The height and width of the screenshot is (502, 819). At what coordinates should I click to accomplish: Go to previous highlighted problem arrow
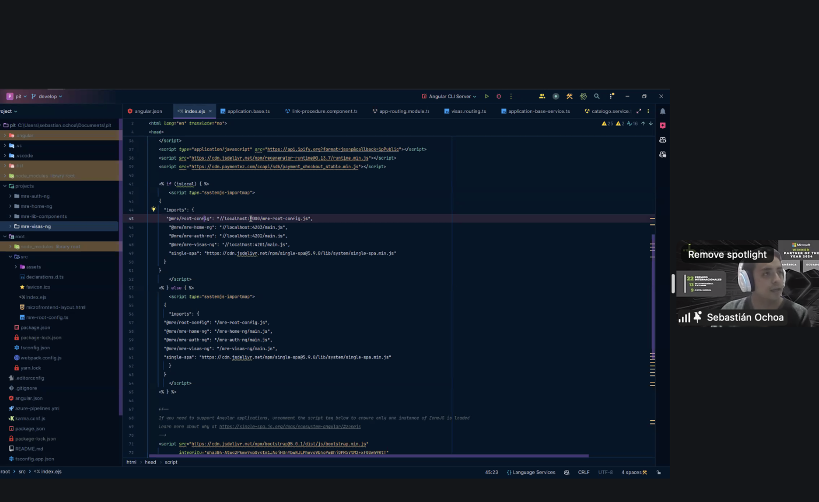(643, 123)
